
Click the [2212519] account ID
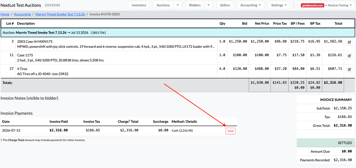[52, 5]
